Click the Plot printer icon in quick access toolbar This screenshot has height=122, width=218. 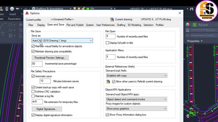click(x=12, y=8)
